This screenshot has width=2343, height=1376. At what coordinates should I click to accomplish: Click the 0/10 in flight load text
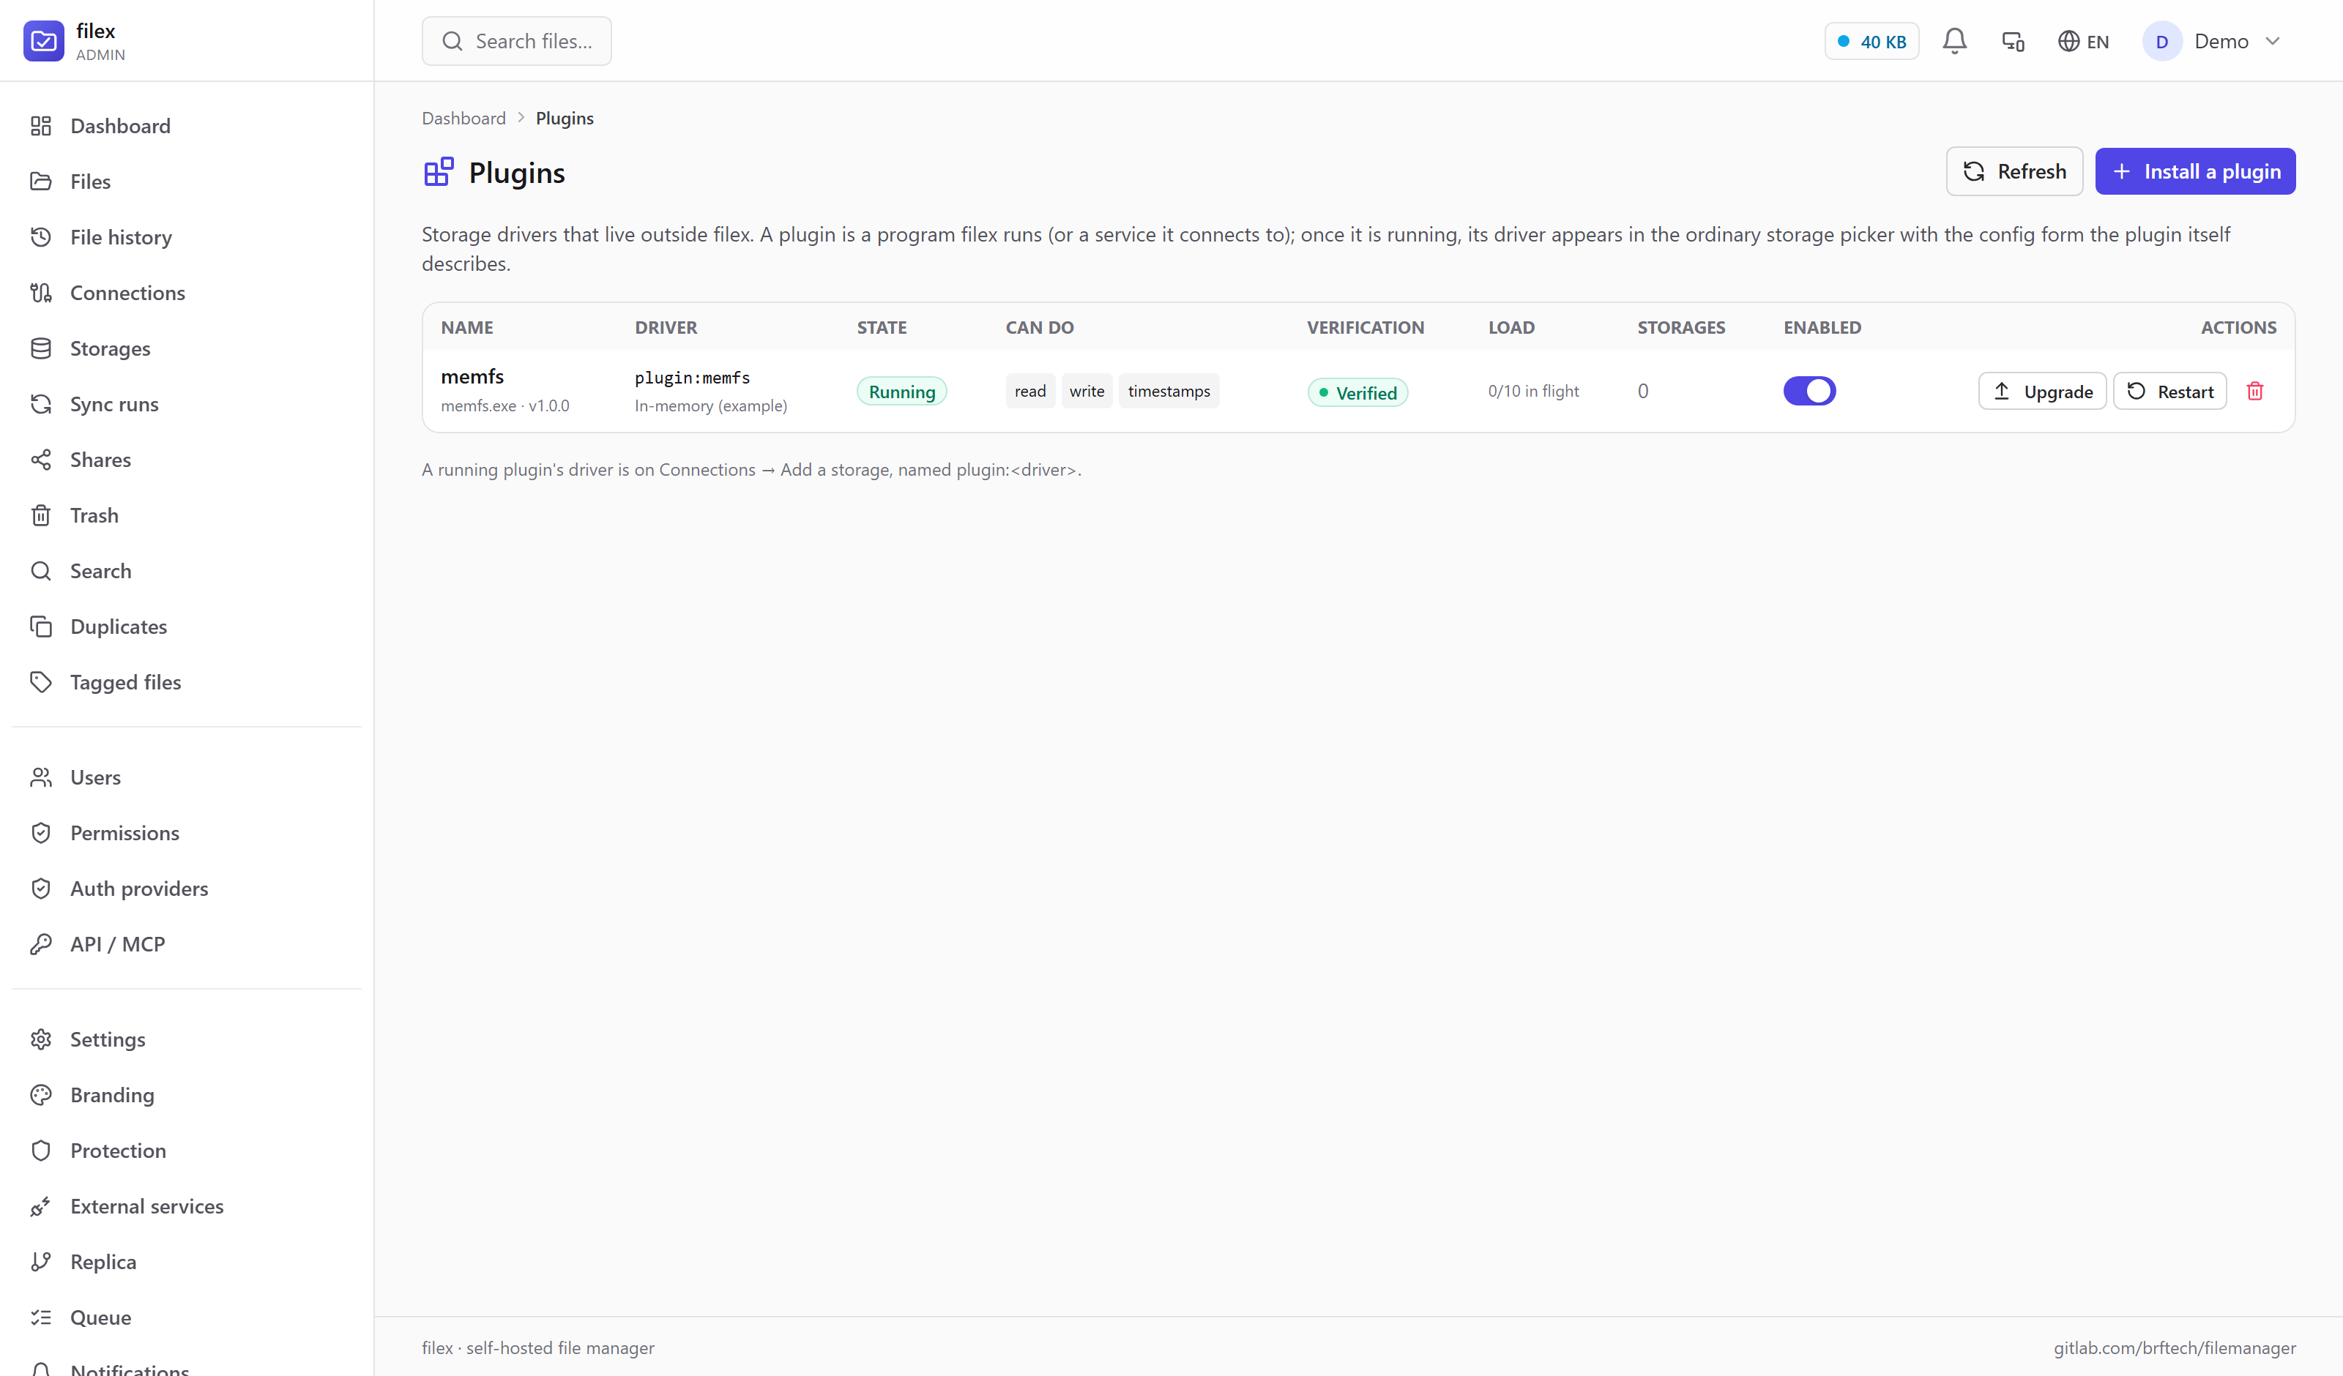(1533, 392)
